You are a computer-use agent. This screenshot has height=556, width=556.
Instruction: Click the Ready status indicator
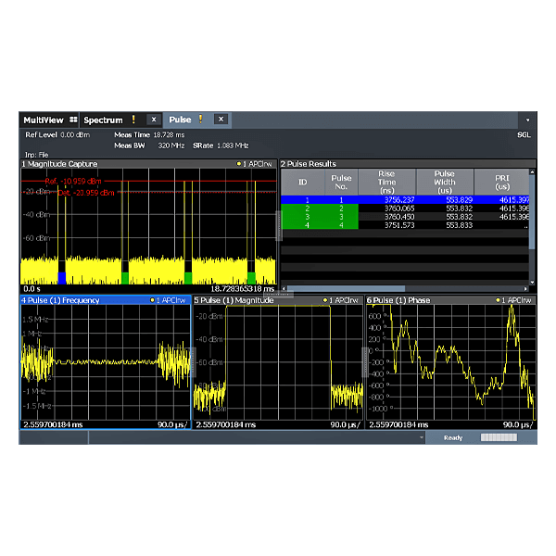[x=453, y=438]
